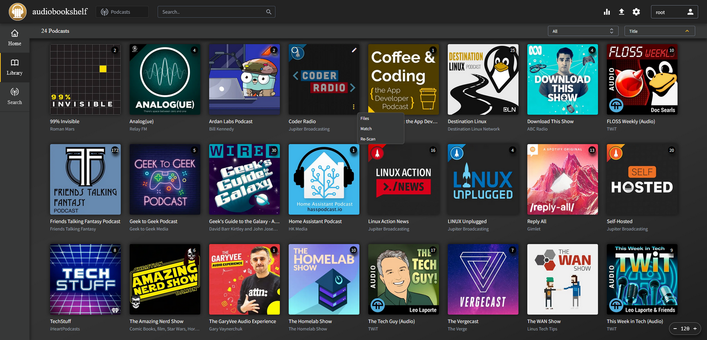Choose Re-Scan in the context menu
This screenshot has height=340, width=707.
(368, 139)
